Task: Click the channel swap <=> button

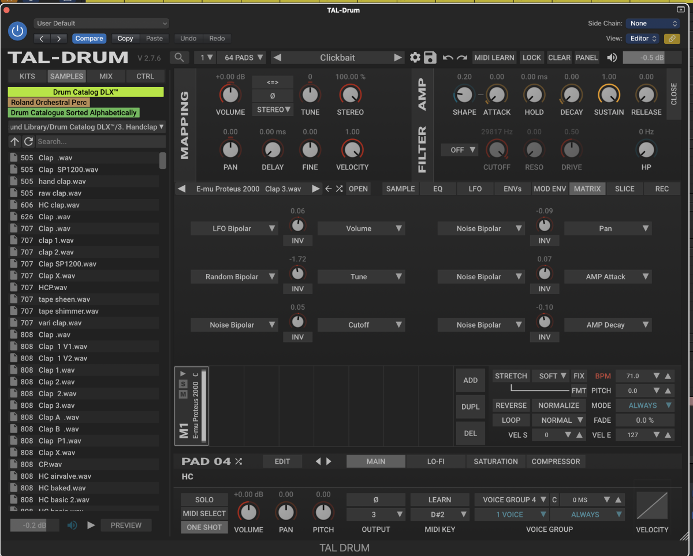Action: (273, 82)
